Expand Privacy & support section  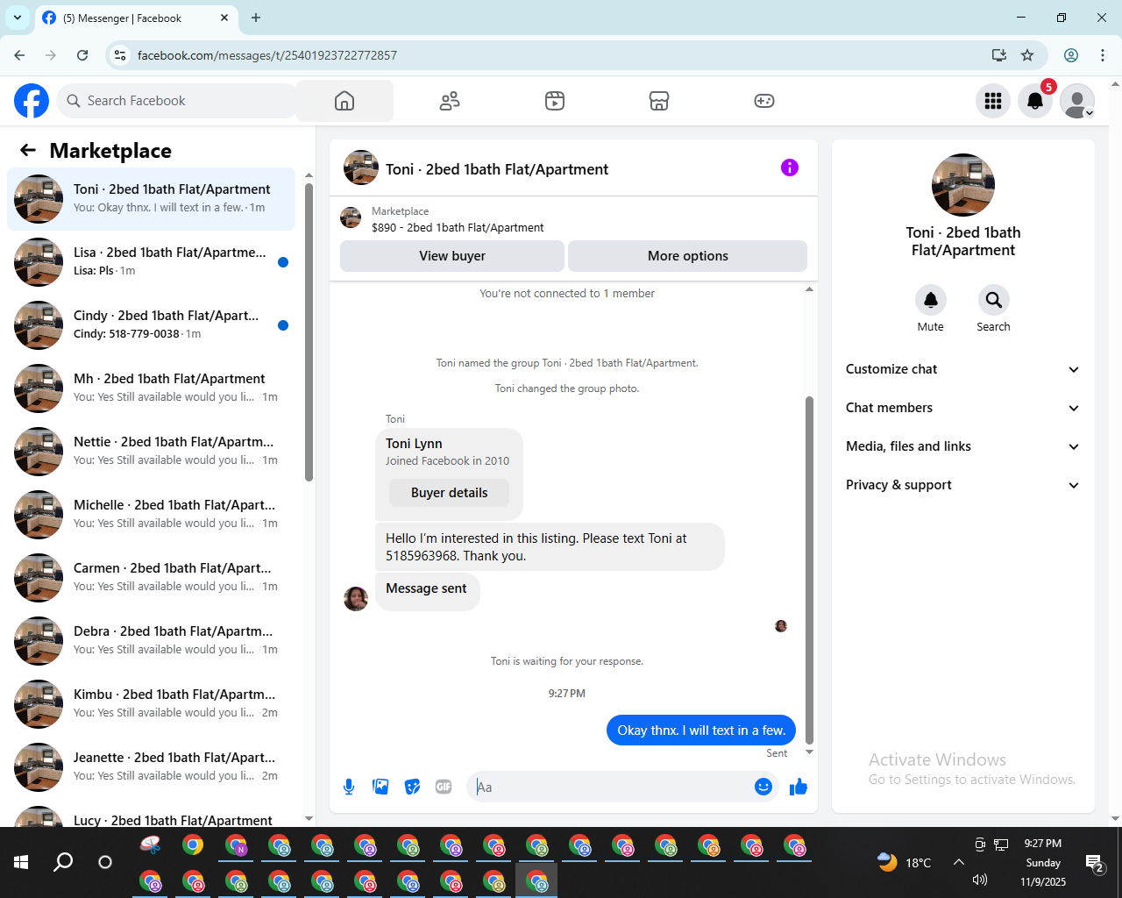coord(963,485)
